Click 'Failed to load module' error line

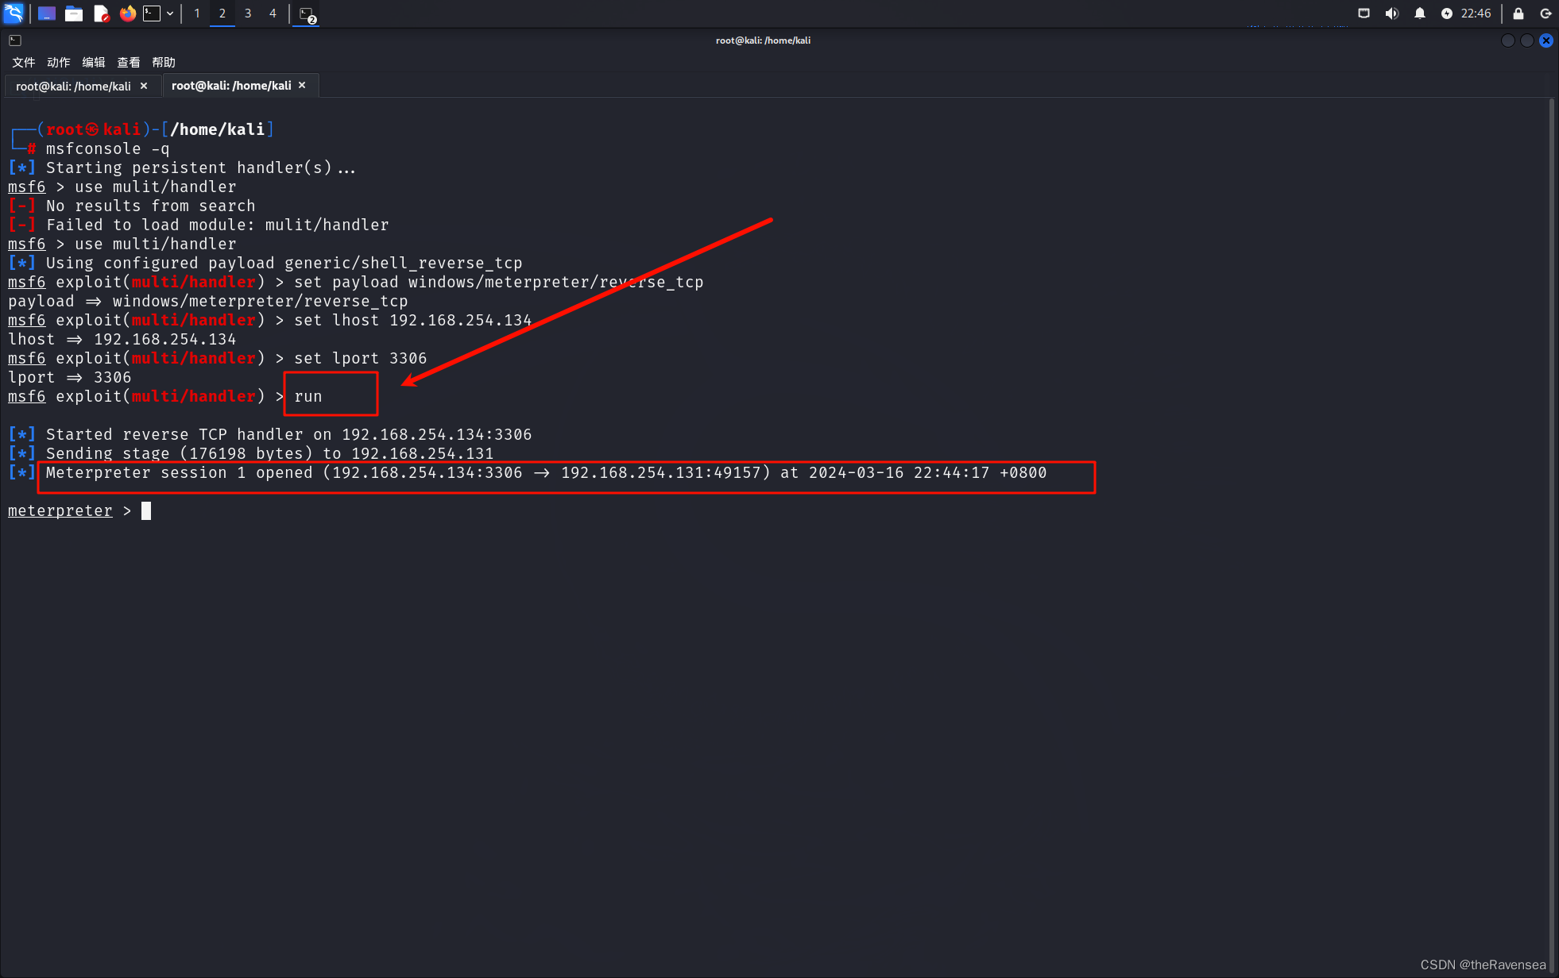click(x=199, y=225)
